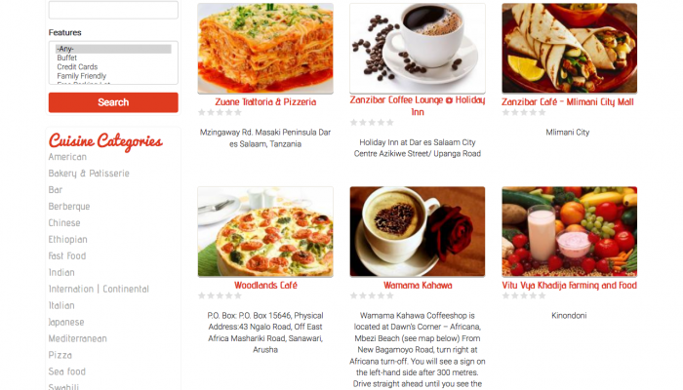
Task: Open Wamama Kahawa heart coffee image
Action: pos(418,232)
